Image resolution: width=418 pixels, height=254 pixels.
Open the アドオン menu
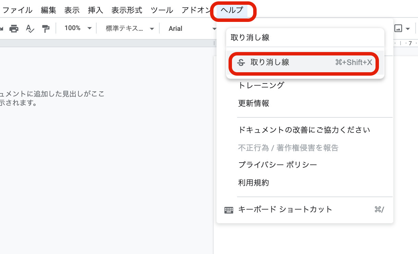click(x=196, y=10)
